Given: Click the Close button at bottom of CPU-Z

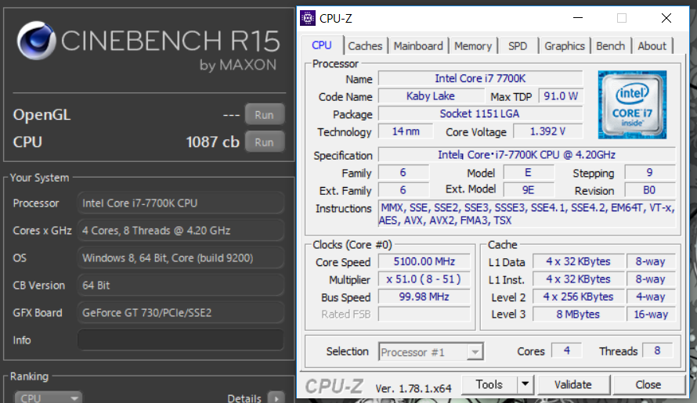Looking at the screenshot, I should tap(648, 384).
